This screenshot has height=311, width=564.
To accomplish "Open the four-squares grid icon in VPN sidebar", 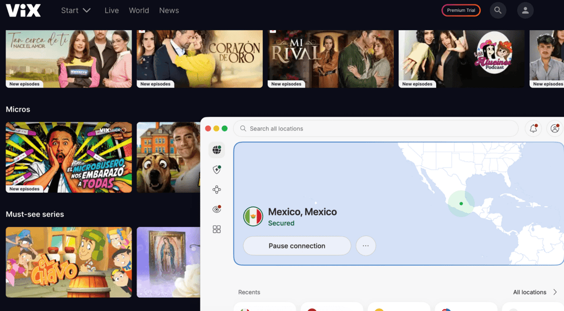I will [216, 229].
